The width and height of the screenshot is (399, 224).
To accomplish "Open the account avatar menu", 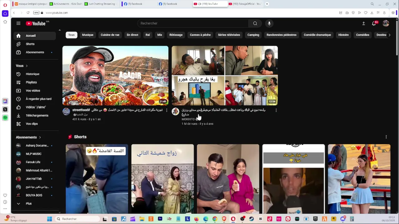I will [x=386, y=23].
